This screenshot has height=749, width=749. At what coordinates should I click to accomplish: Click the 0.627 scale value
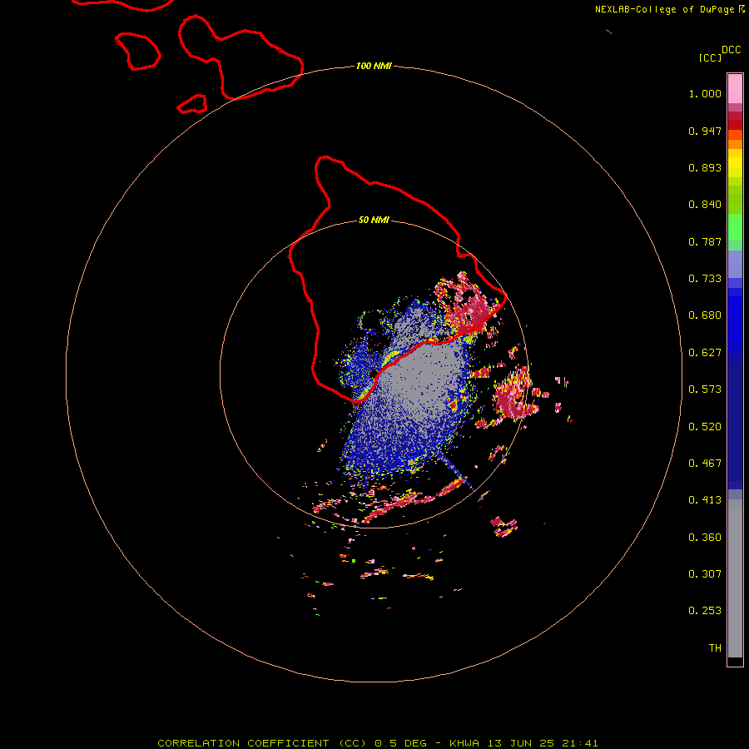705,353
